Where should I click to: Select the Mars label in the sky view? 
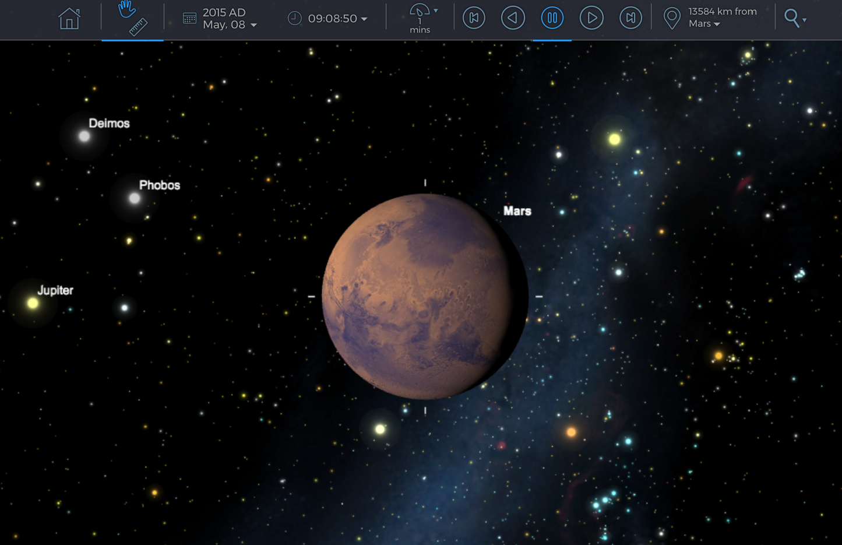(516, 211)
